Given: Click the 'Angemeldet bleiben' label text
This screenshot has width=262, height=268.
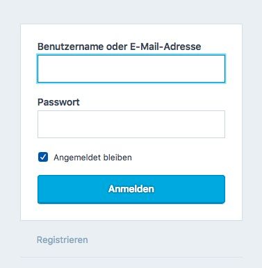Looking at the screenshot, I should coord(92,158).
